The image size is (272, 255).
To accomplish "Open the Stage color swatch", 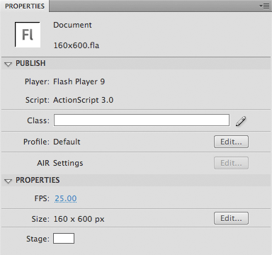I will click(64, 238).
